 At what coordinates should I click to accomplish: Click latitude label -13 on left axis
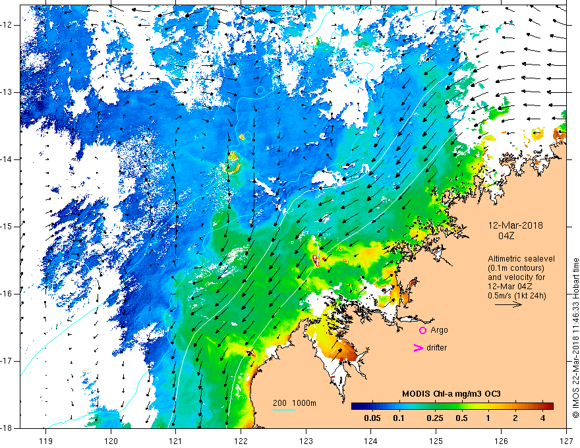(x=7, y=92)
